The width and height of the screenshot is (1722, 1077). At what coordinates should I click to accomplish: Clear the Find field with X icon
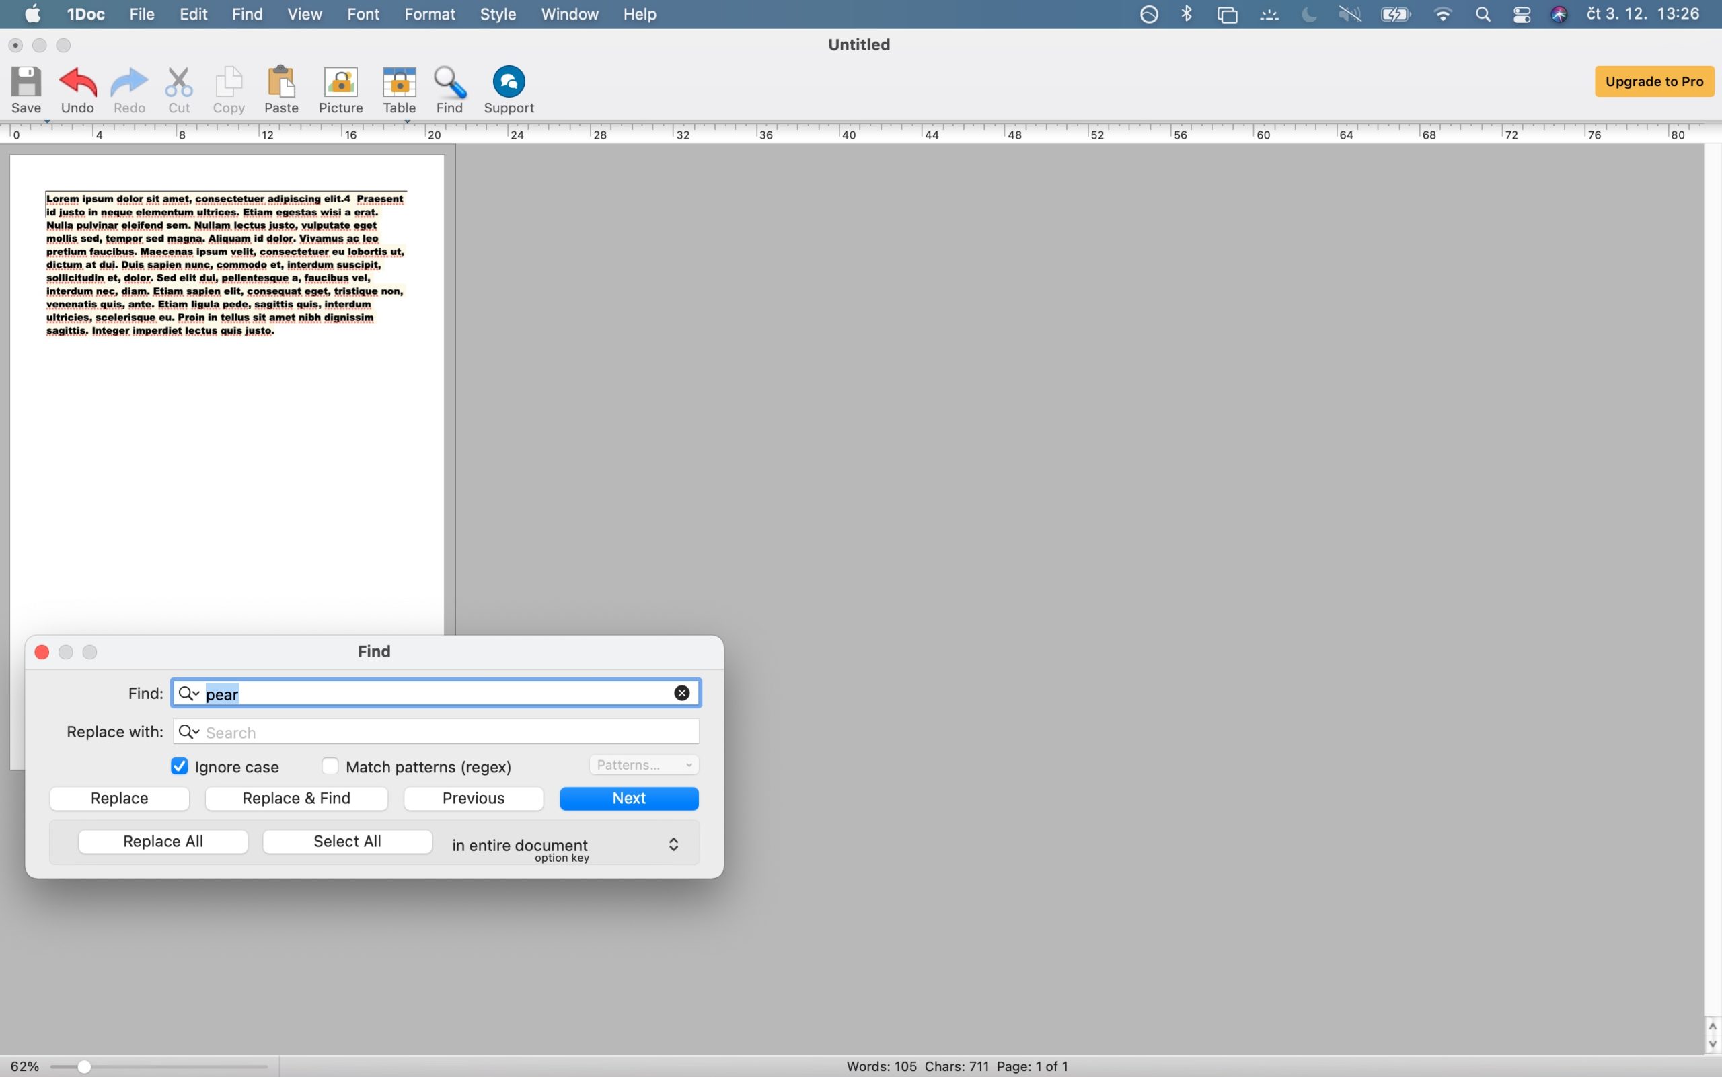point(681,693)
